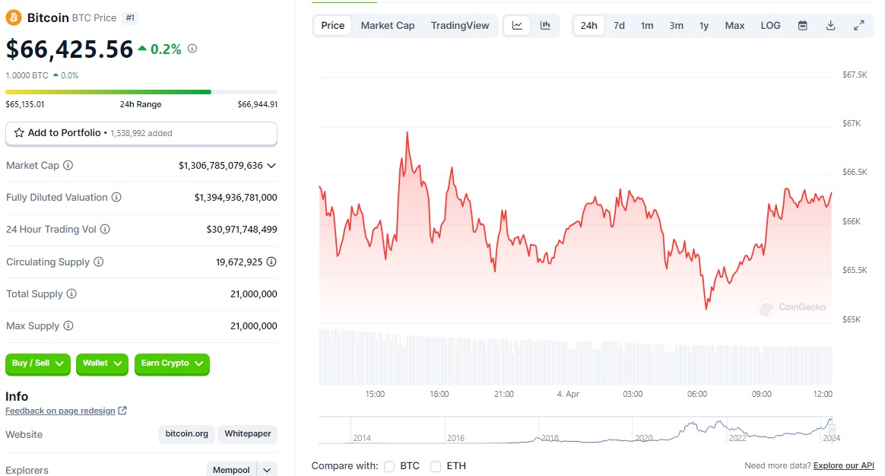Open the bitcoin.org website link
The width and height of the screenshot is (885, 476).
(x=187, y=433)
